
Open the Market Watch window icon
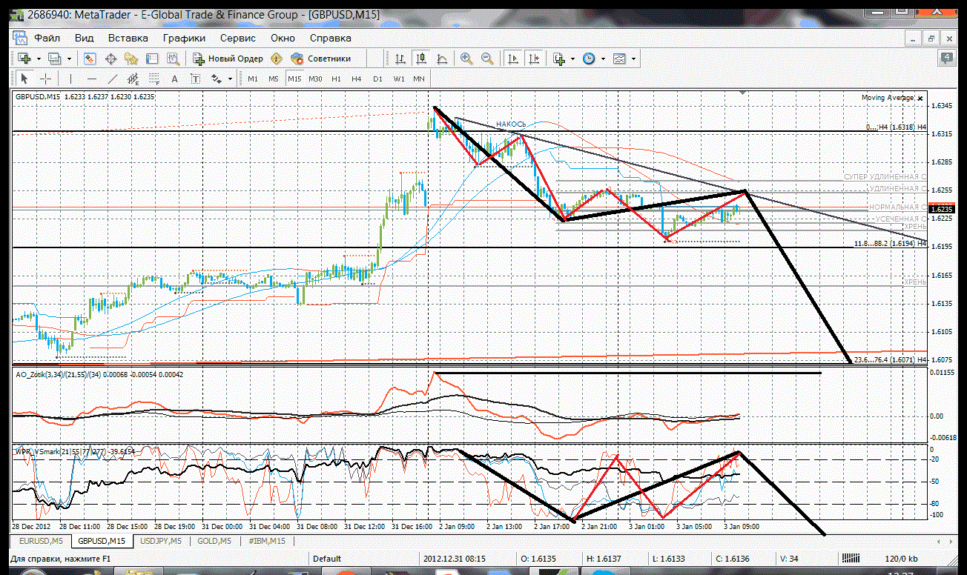tap(90, 59)
